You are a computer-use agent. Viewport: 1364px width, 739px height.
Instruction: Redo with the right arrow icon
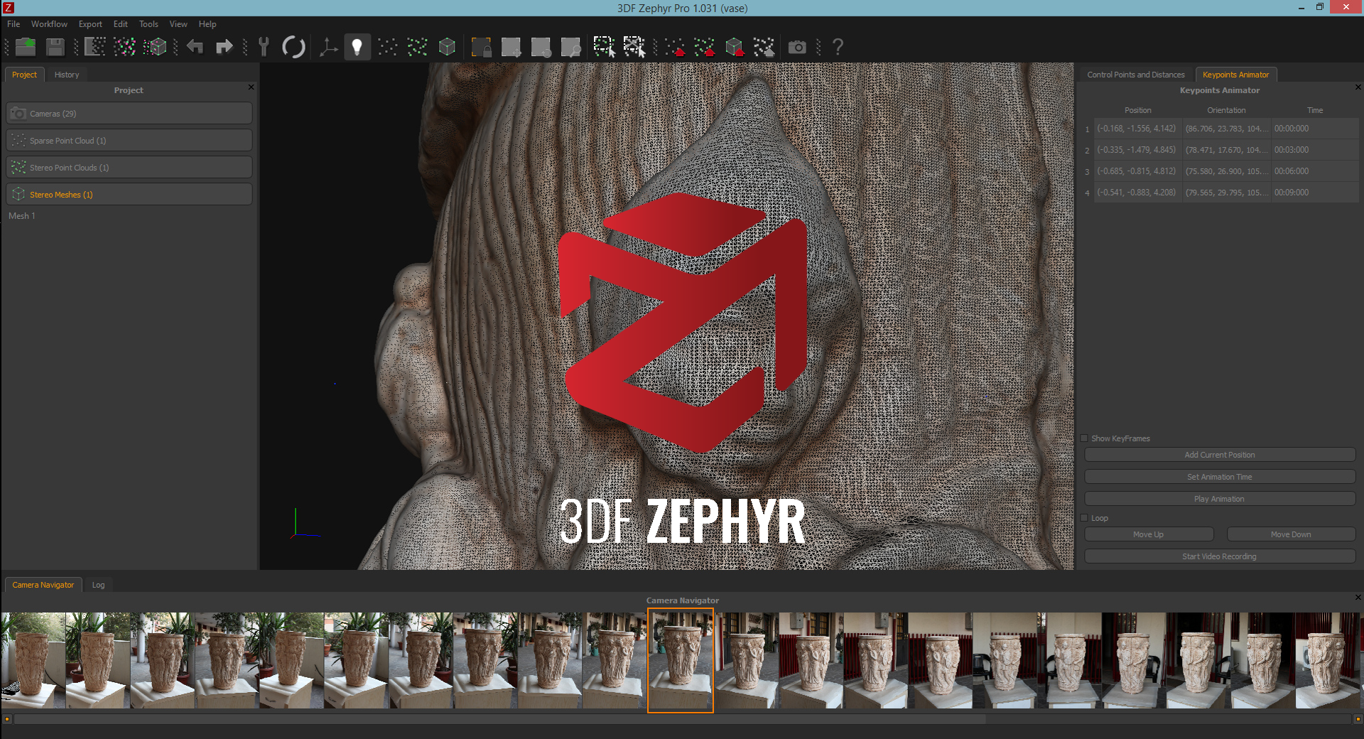(224, 47)
